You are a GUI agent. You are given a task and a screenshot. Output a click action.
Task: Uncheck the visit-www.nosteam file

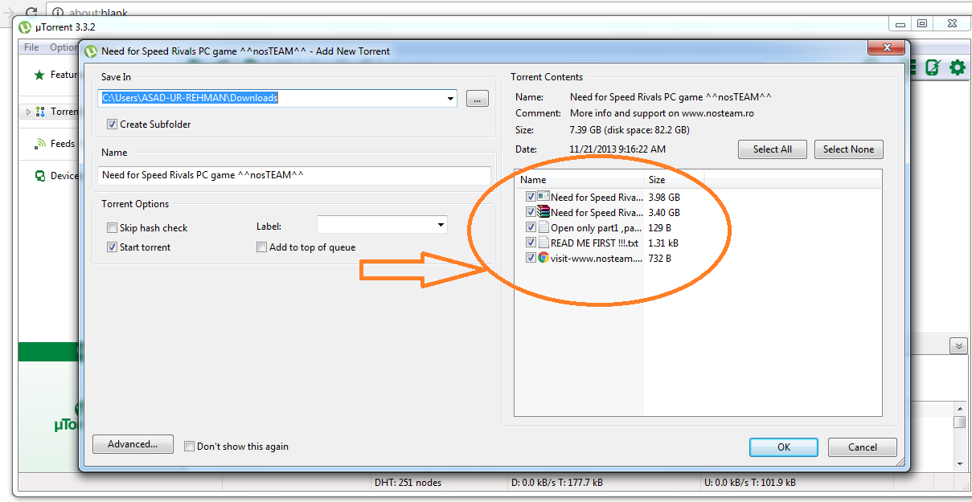[531, 258]
